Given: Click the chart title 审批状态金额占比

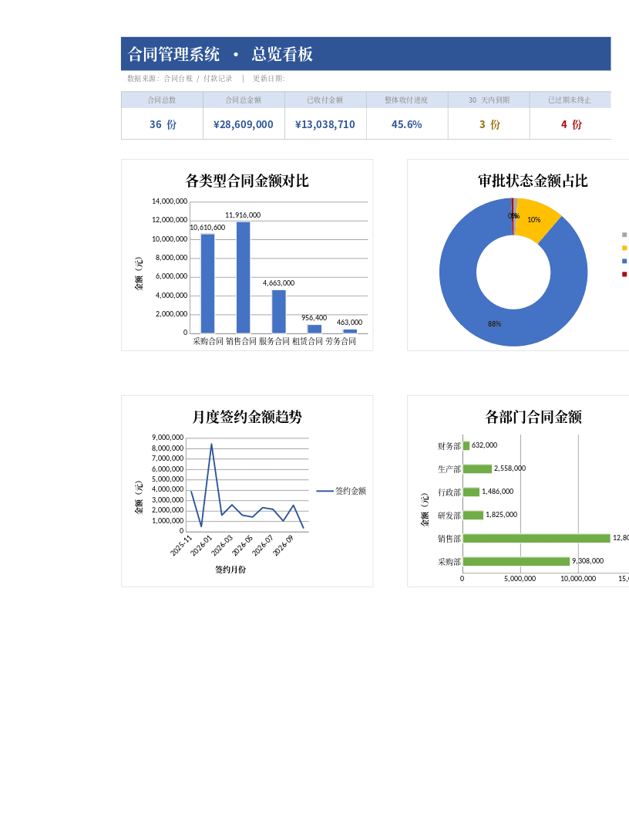Looking at the screenshot, I should pyautogui.click(x=533, y=181).
